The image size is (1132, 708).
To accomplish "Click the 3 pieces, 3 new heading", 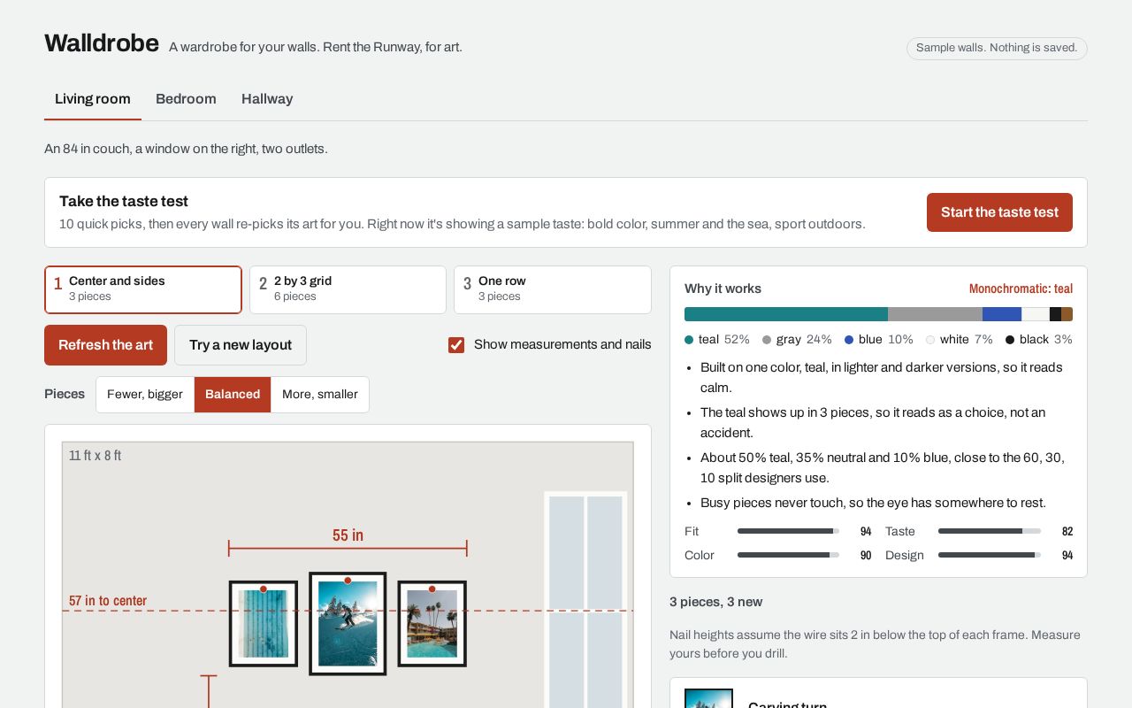I will (715, 602).
